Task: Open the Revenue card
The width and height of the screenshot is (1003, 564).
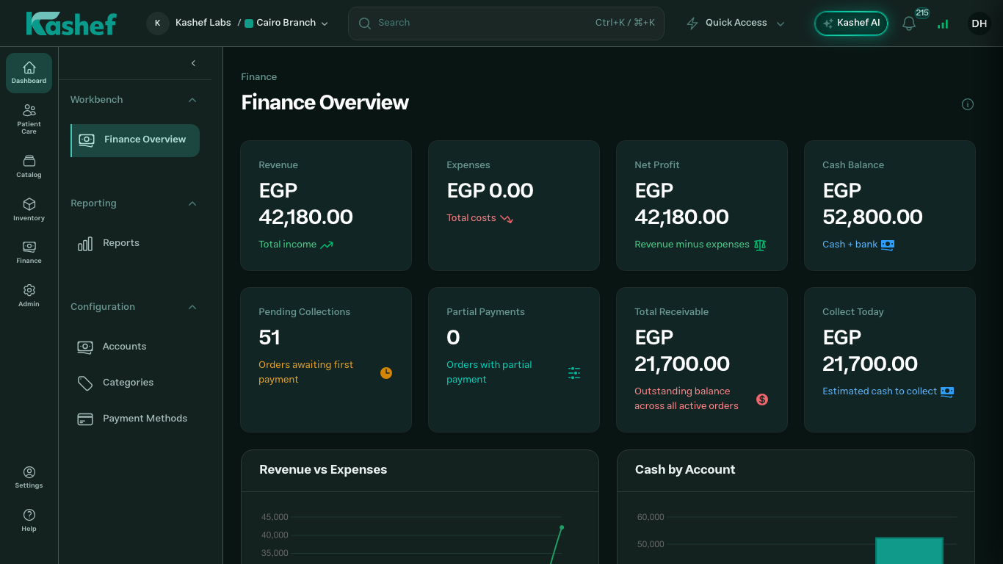Action: pos(326,206)
